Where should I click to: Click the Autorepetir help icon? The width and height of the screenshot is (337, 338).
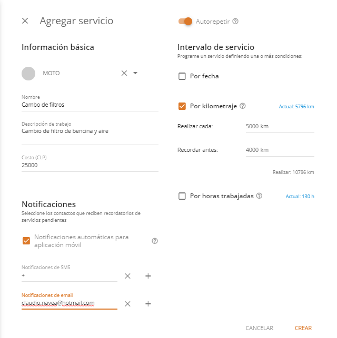(235, 22)
